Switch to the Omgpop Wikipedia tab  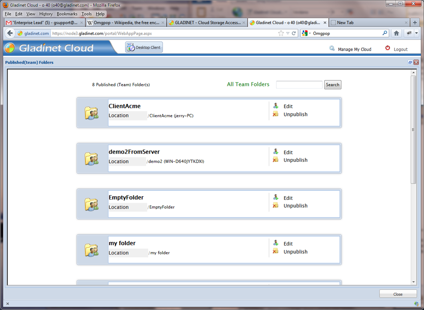point(126,23)
